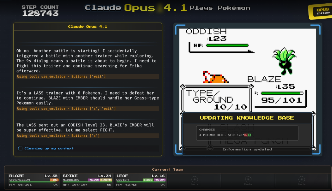Click the paragraph about the LASS sending out ODDISH
332x191 pixels.
pyautogui.click(x=85, y=127)
